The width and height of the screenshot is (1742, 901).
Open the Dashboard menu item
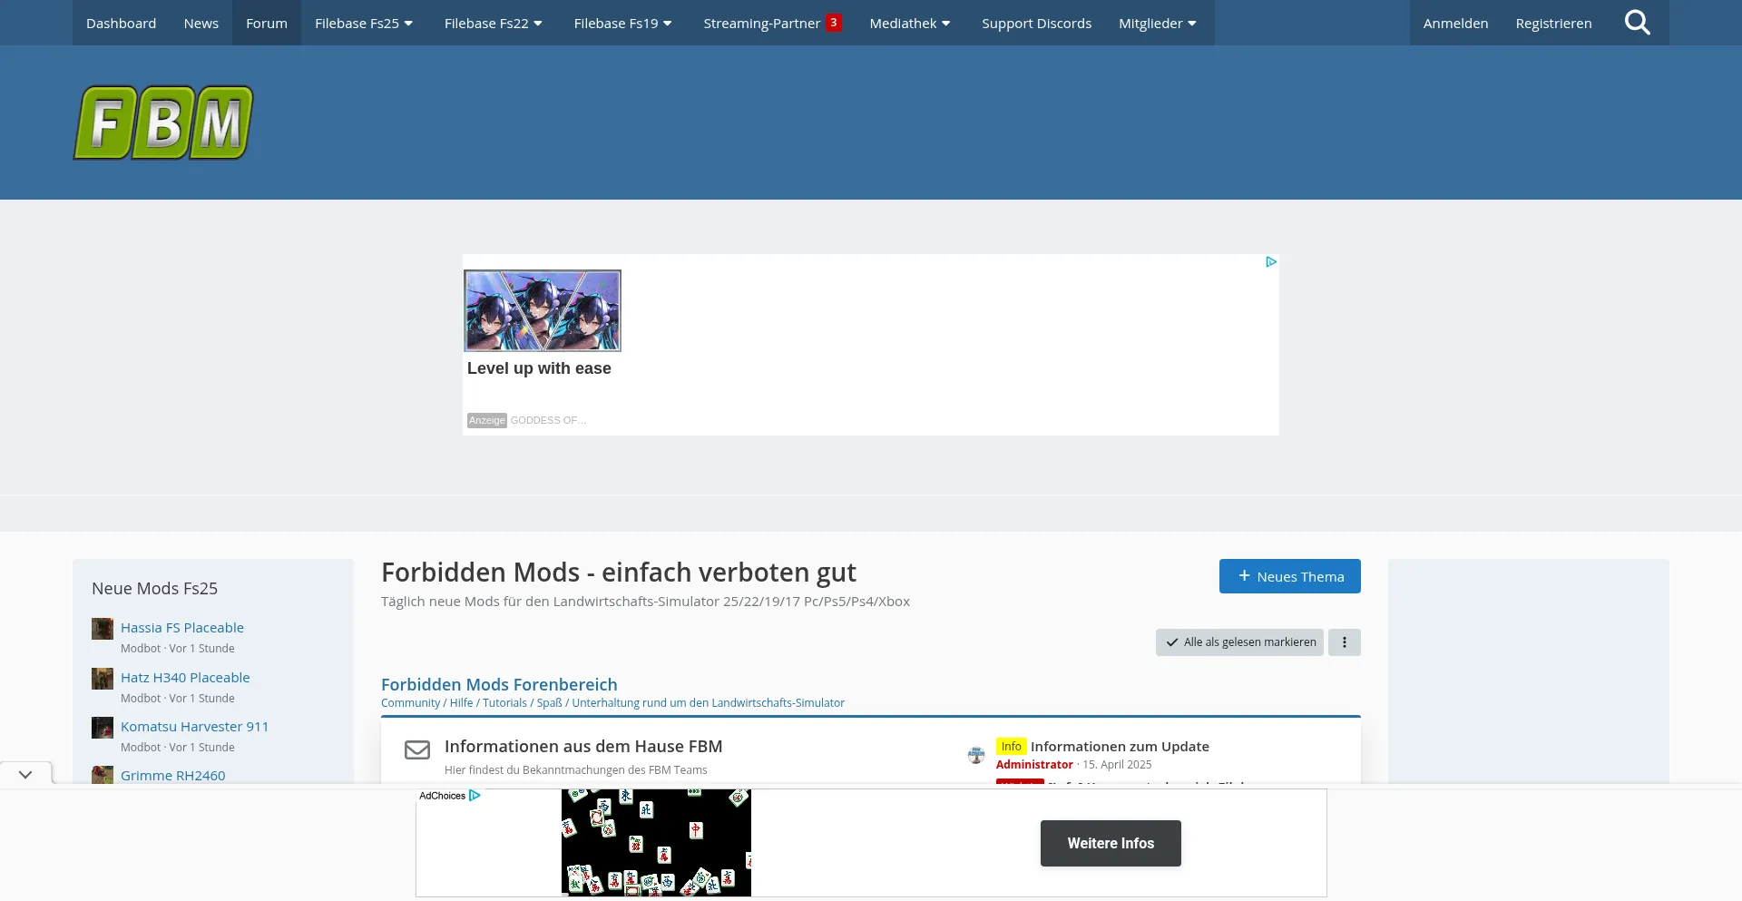(x=121, y=23)
